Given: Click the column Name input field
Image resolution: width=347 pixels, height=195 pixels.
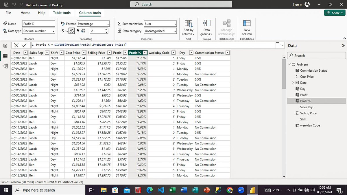Looking at the screenshot, I should coord(38,24).
